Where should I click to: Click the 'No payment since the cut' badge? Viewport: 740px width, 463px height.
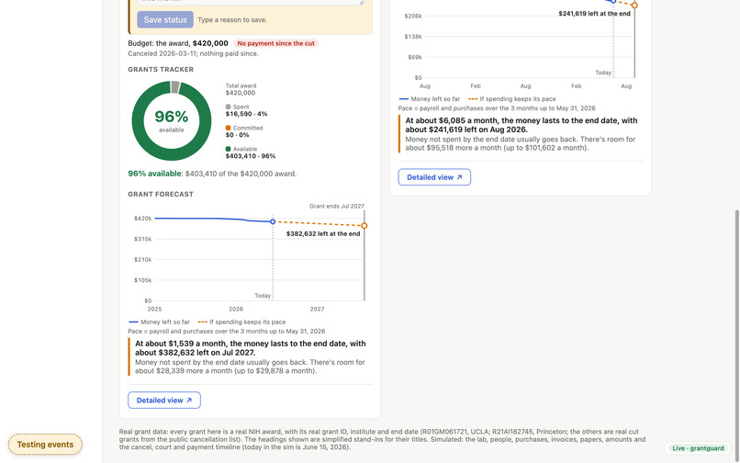(x=275, y=43)
